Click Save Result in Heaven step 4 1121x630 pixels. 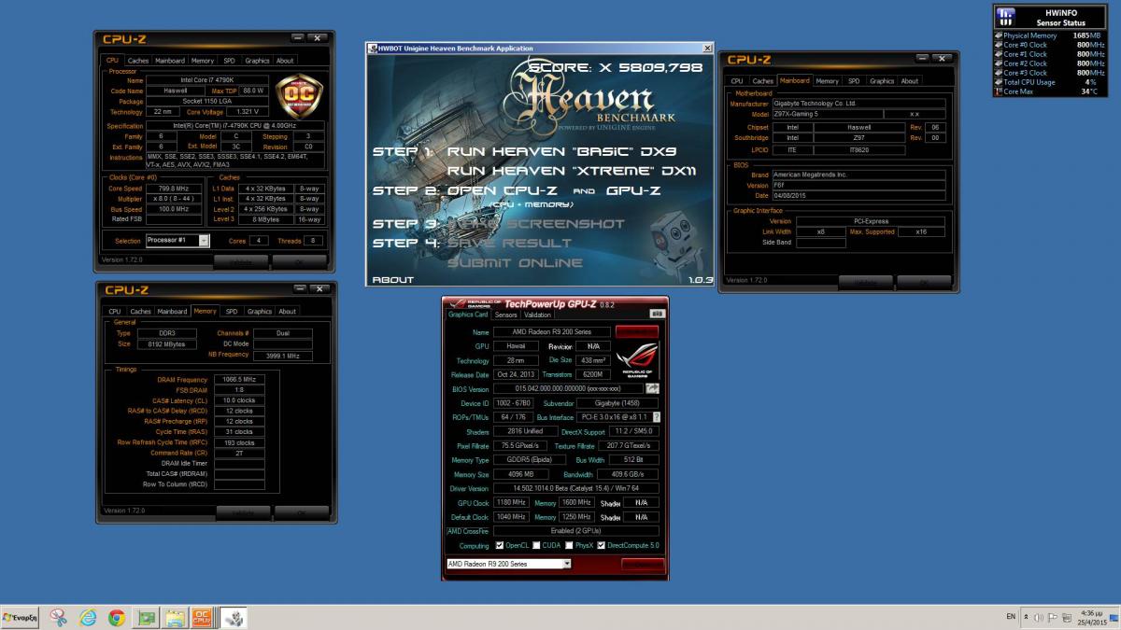(x=509, y=243)
